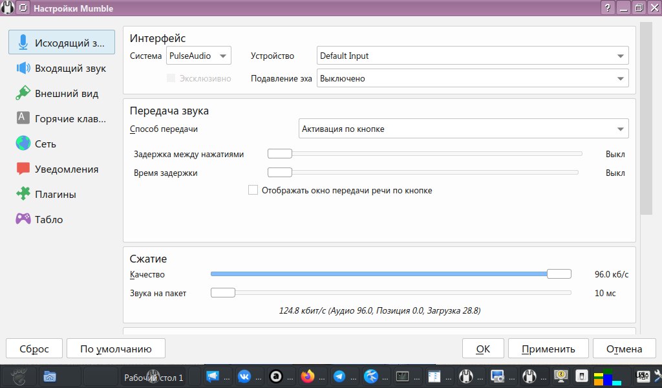Click the paintbrush icon for Внешний вид
The image size is (662, 388).
[x=23, y=93]
